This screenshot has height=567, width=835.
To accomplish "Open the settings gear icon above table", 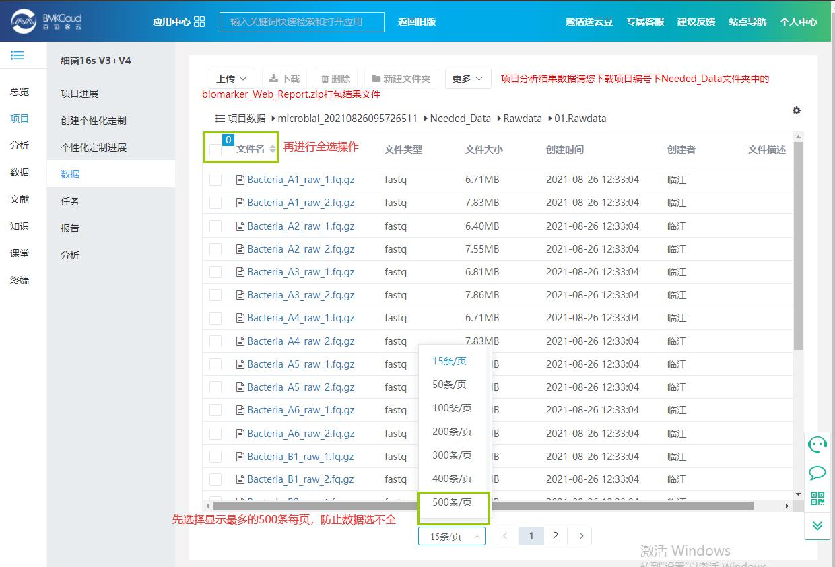I will pyautogui.click(x=797, y=110).
